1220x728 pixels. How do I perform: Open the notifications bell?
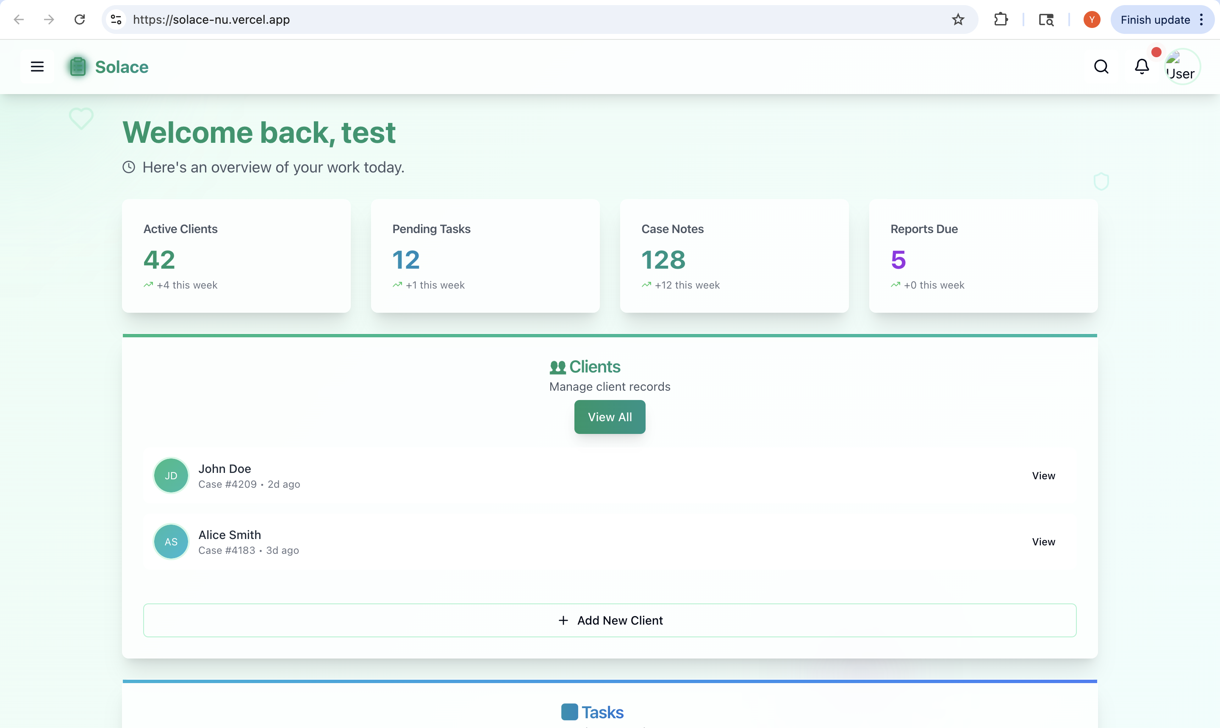1142,66
